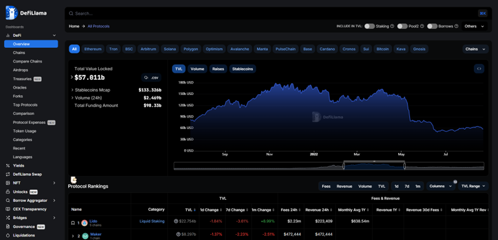The width and height of the screenshot is (498, 240).
Task: Switch chart to the Stablecoins tab
Action: tap(242, 69)
